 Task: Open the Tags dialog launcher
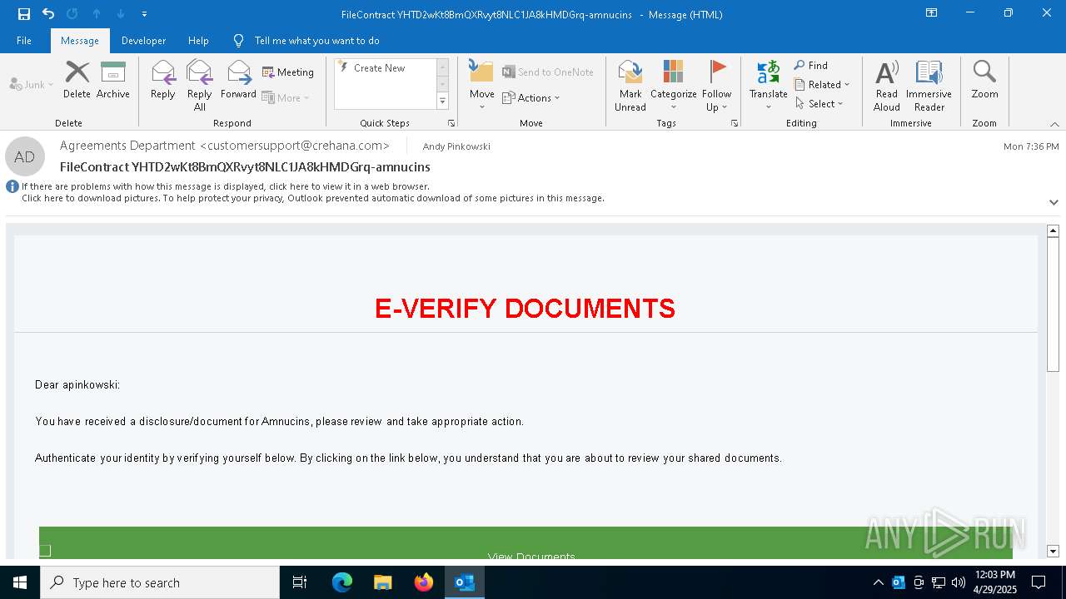tap(735, 123)
